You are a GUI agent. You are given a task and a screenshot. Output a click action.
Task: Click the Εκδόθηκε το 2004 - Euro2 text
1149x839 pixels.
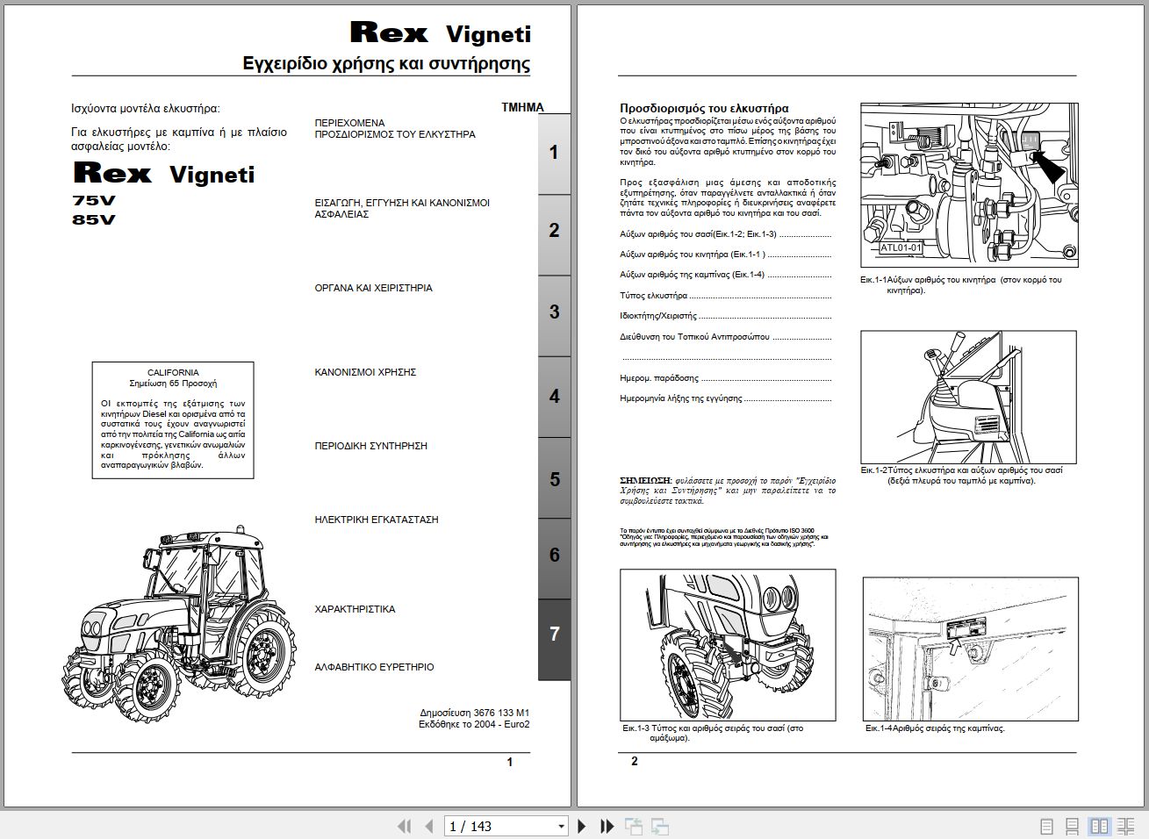[474, 724]
